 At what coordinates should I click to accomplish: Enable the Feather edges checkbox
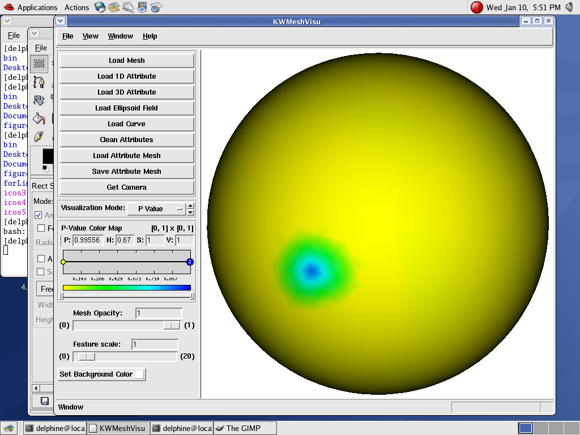pyautogui.click(x=41, y=228)
